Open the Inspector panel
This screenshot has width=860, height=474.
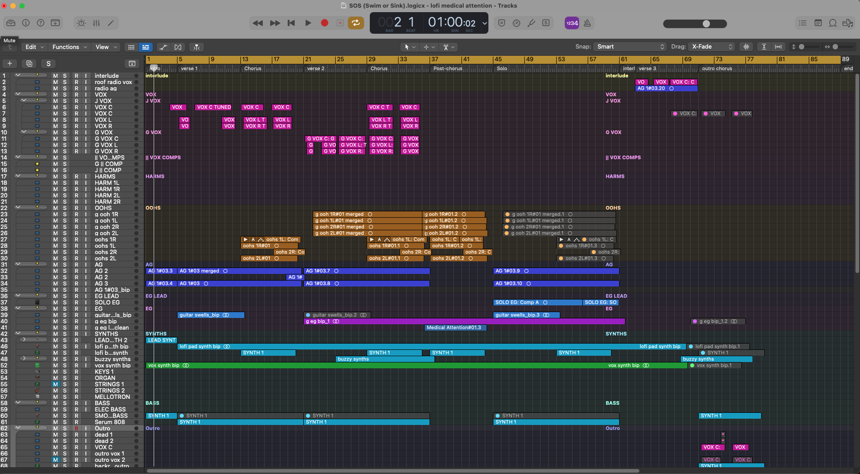click(26, 23)
